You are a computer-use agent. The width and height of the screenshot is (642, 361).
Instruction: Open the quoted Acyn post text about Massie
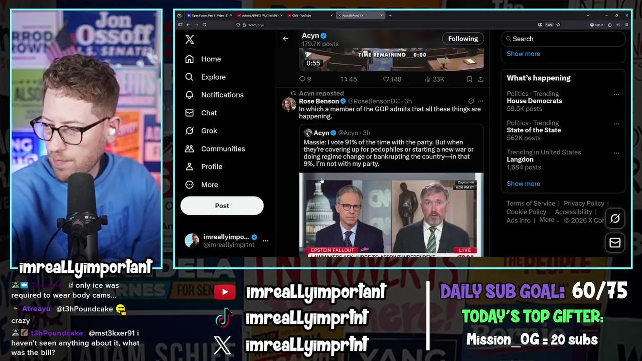tap(389, 153)
